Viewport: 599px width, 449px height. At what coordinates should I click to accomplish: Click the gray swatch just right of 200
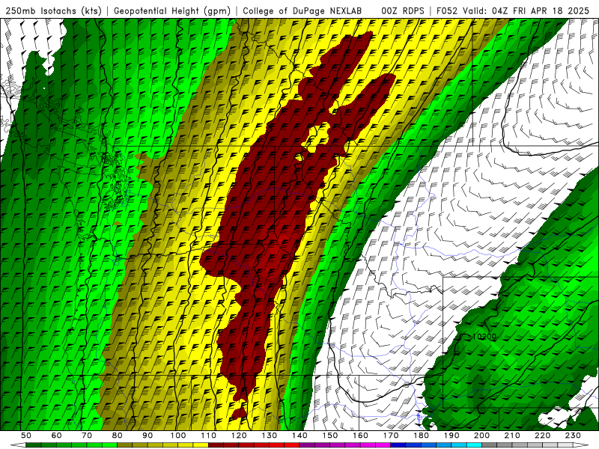(490, 445)
